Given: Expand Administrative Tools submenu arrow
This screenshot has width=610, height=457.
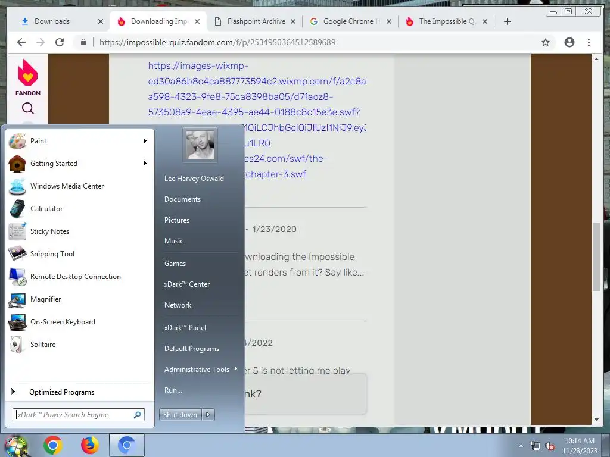Looking at the screenshot, I should (236, 369).
